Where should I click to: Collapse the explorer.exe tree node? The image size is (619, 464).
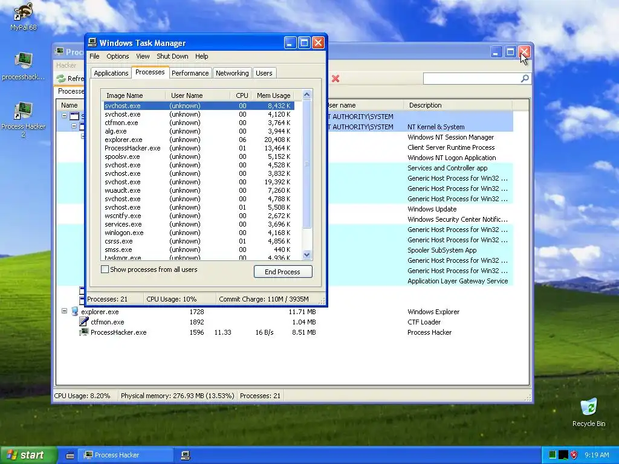pos(64,311)
